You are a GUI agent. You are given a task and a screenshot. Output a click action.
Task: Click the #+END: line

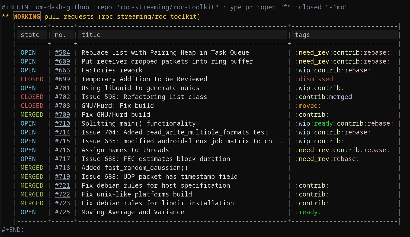13,230
